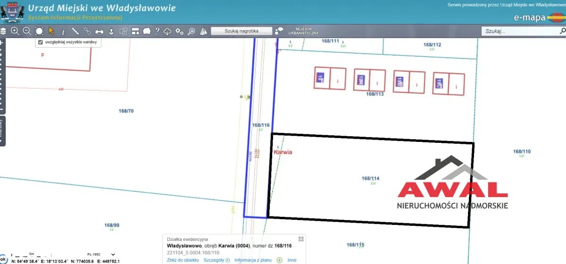This screenshot has height=264, width=566.
Task: Select the zoom out magnifier tool
Action: [27, 31]
